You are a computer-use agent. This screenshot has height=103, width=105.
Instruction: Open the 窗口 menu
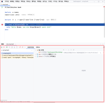(61, 1)
